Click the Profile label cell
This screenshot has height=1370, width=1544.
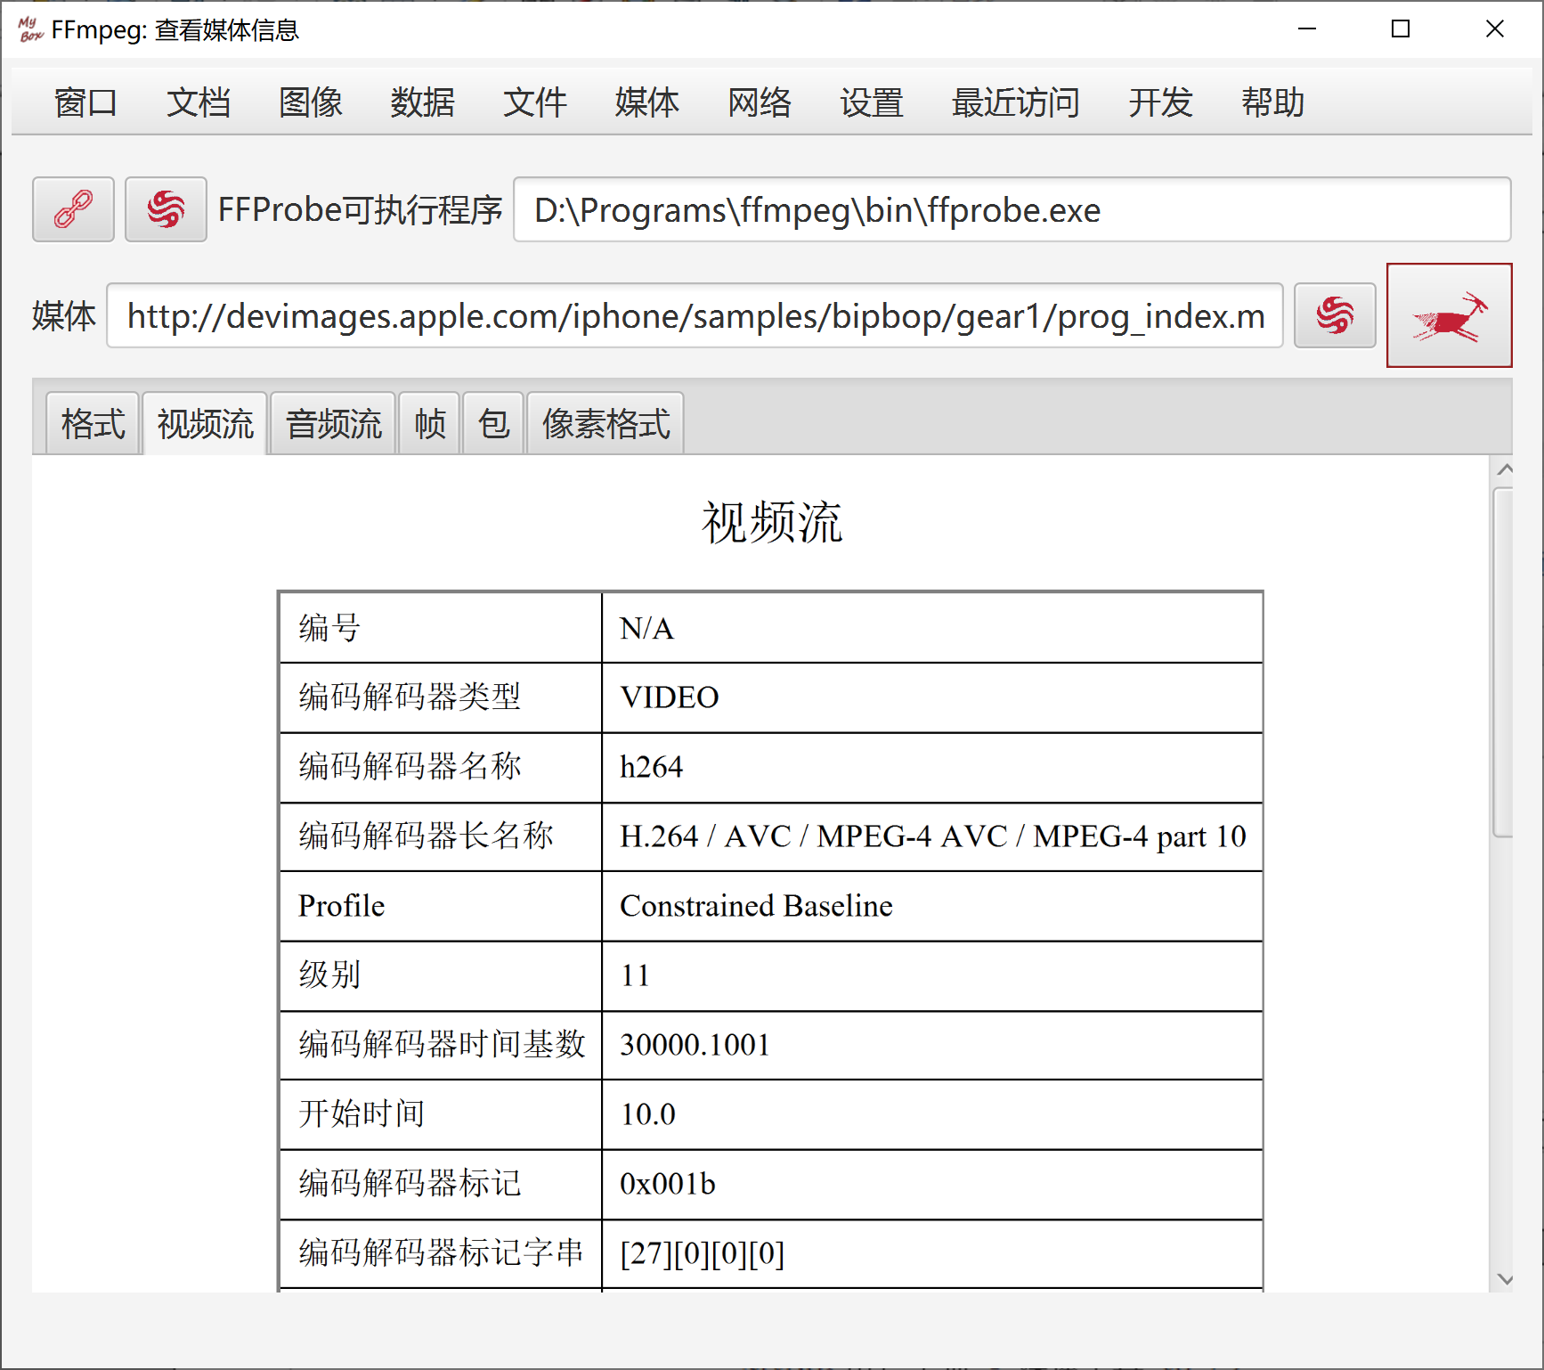tap(441, 906)
